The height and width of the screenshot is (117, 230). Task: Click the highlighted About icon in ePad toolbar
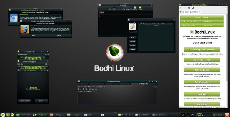(140, 8)
